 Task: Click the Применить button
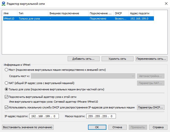pos(138,127)
